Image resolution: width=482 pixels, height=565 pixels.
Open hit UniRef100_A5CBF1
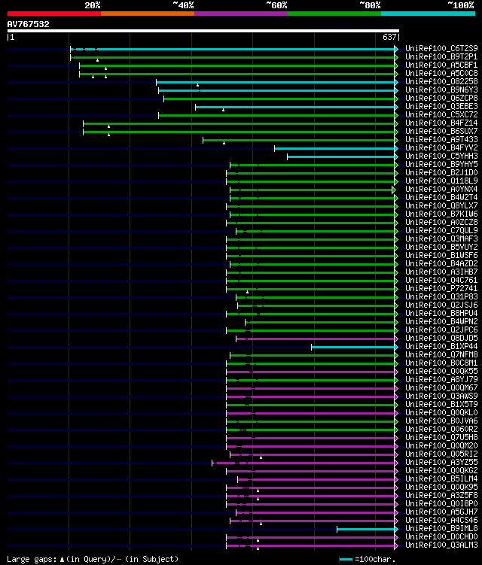point(441,65)
